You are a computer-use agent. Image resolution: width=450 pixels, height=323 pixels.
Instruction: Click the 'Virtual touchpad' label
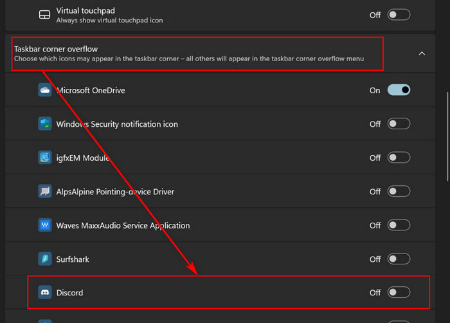(x=85, y=11)
